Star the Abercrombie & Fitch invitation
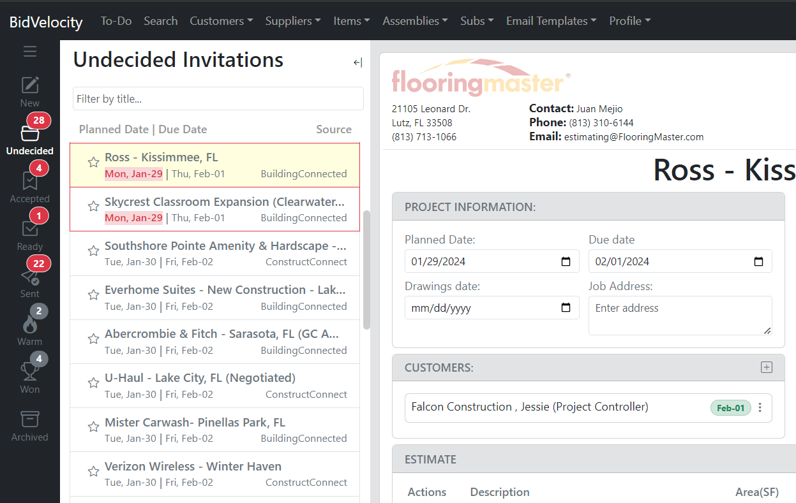Screen dimensions: 796x503 [x=93, y=339]
